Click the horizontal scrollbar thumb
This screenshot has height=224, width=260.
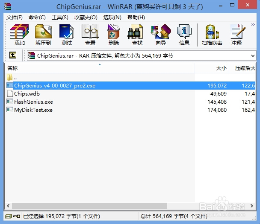click(89, 206)
